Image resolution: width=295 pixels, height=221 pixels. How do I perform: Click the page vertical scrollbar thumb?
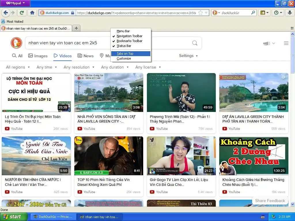coord(292,55)
